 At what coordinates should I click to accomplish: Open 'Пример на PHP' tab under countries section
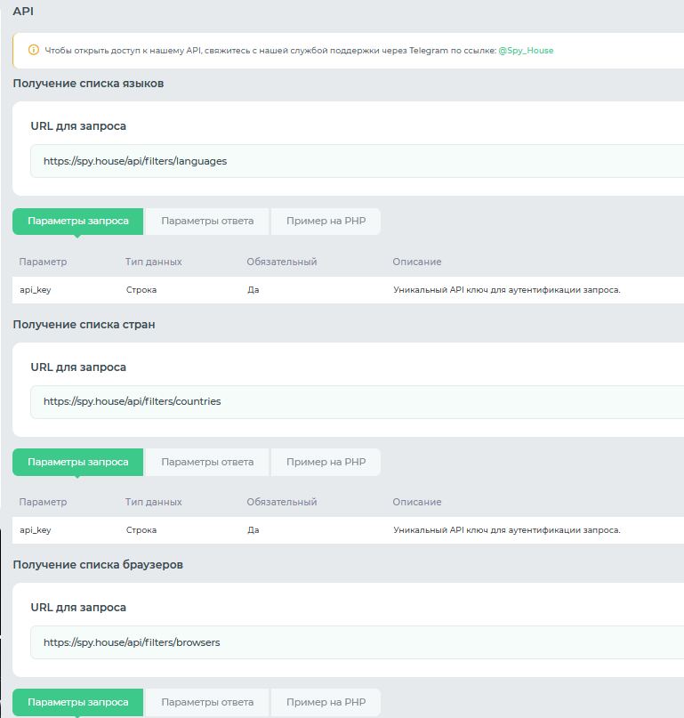point(326,462)
